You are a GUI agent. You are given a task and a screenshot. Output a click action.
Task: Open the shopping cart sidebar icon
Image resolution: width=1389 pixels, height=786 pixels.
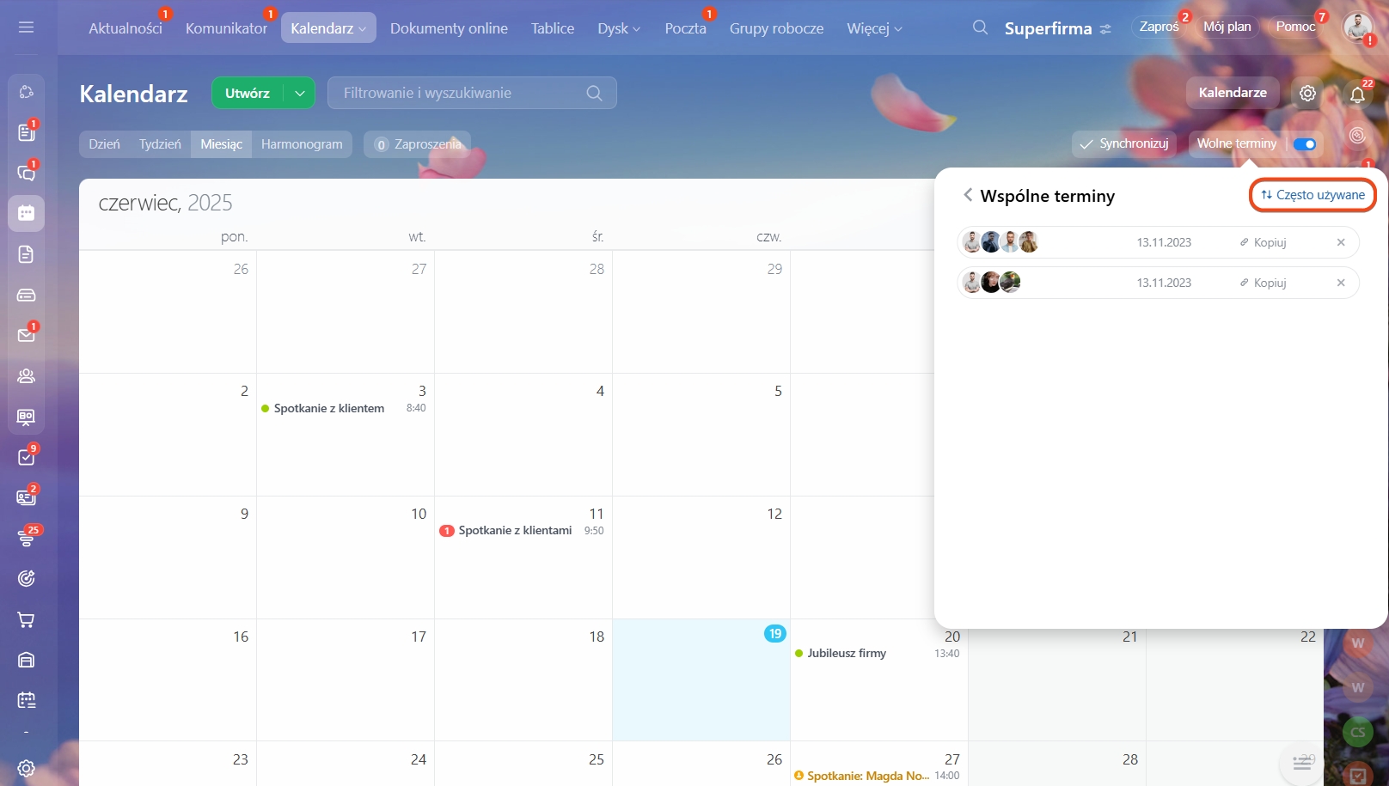(x=26, y=619)
